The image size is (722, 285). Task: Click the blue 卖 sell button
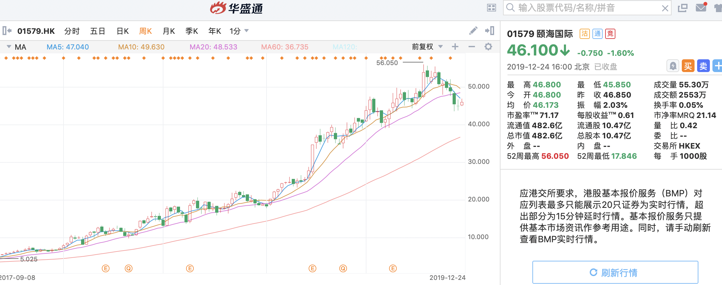(703, 66)
